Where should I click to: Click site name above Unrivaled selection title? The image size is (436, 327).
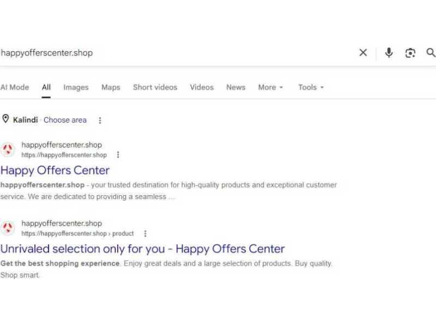[62, 223]
